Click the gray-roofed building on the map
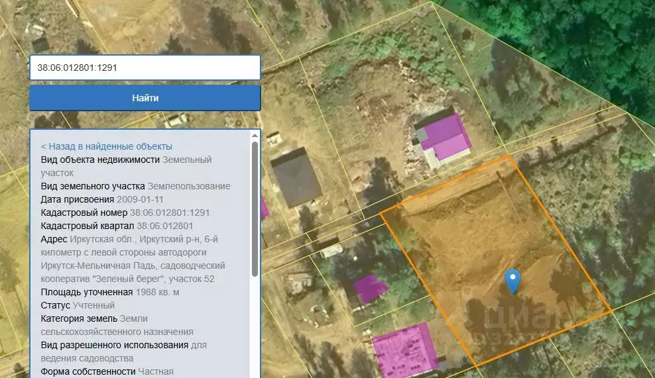This screenshot has width=655, height=378. [x=296, y=177]
